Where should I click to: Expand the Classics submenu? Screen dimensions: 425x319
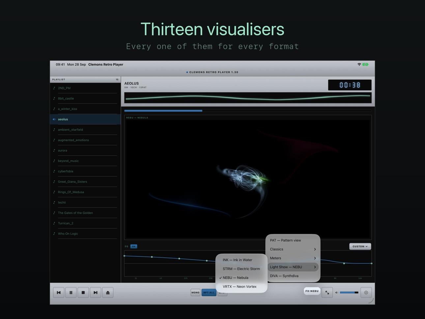pos(293,249)
